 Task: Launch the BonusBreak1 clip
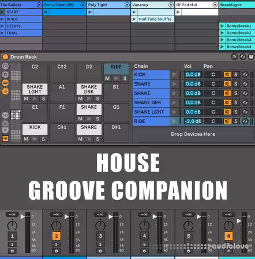tap(222, 26)
